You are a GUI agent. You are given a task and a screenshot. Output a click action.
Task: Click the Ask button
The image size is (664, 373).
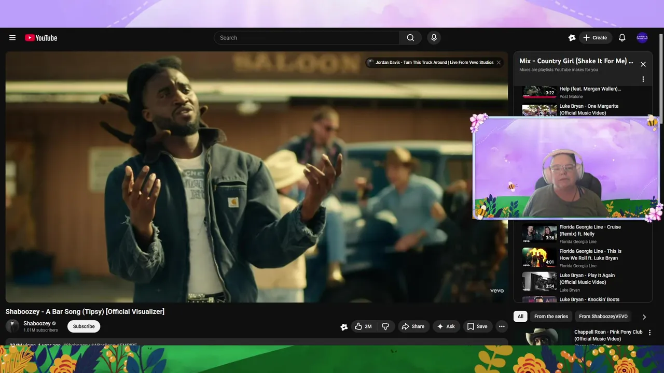click(x=446, y=326)
